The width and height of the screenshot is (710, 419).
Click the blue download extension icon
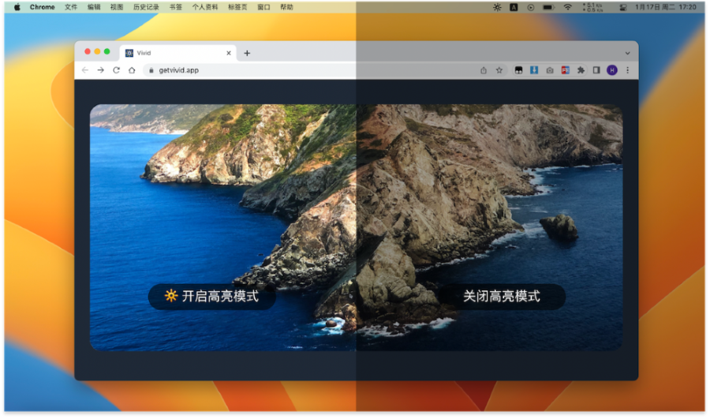click(x=534, y=70)
